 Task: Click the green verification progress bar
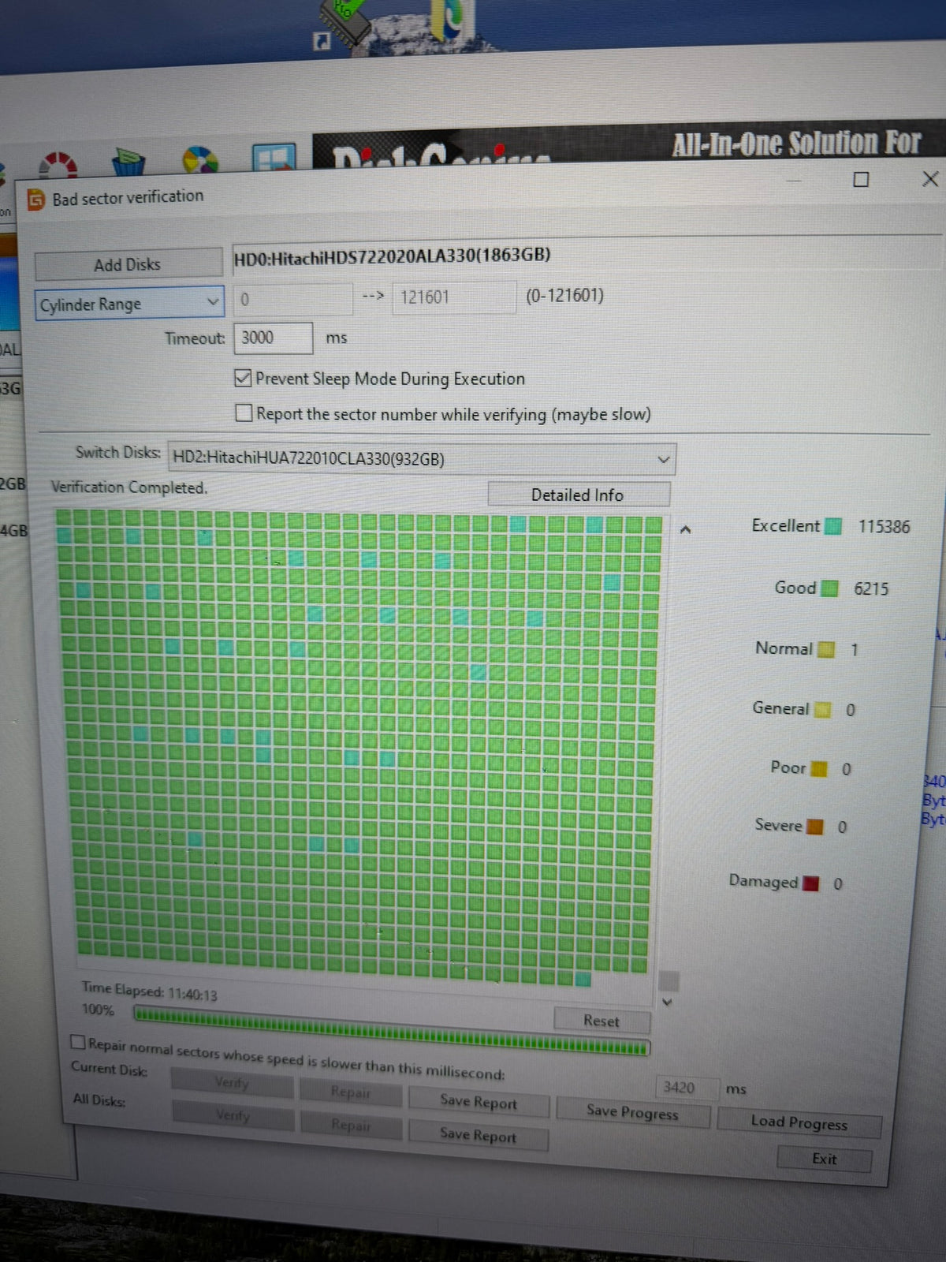(x=391, y=1031)
